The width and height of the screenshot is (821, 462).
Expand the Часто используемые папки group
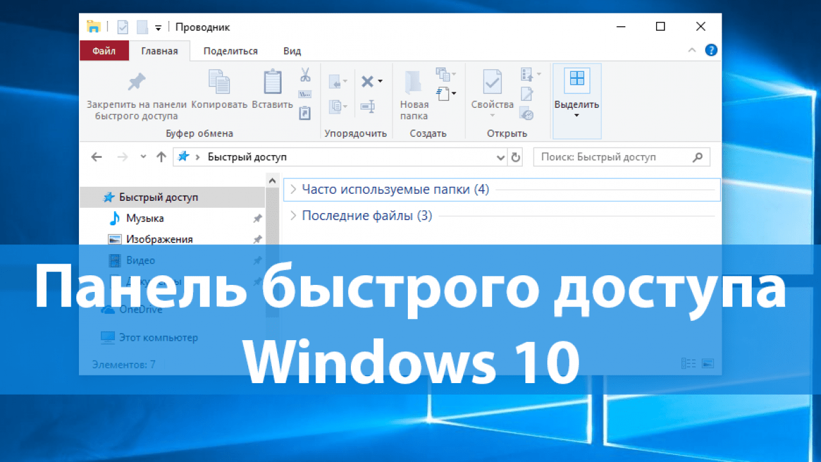[x=293, y=189]
